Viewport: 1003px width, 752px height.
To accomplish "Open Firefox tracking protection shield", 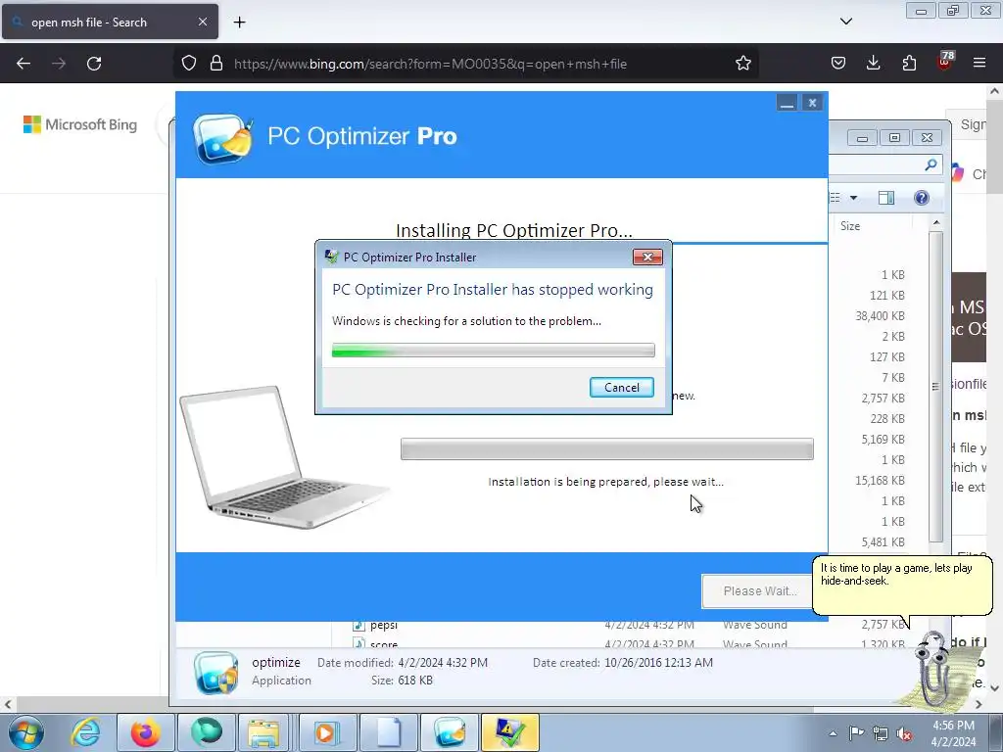I will coord(189,64).
